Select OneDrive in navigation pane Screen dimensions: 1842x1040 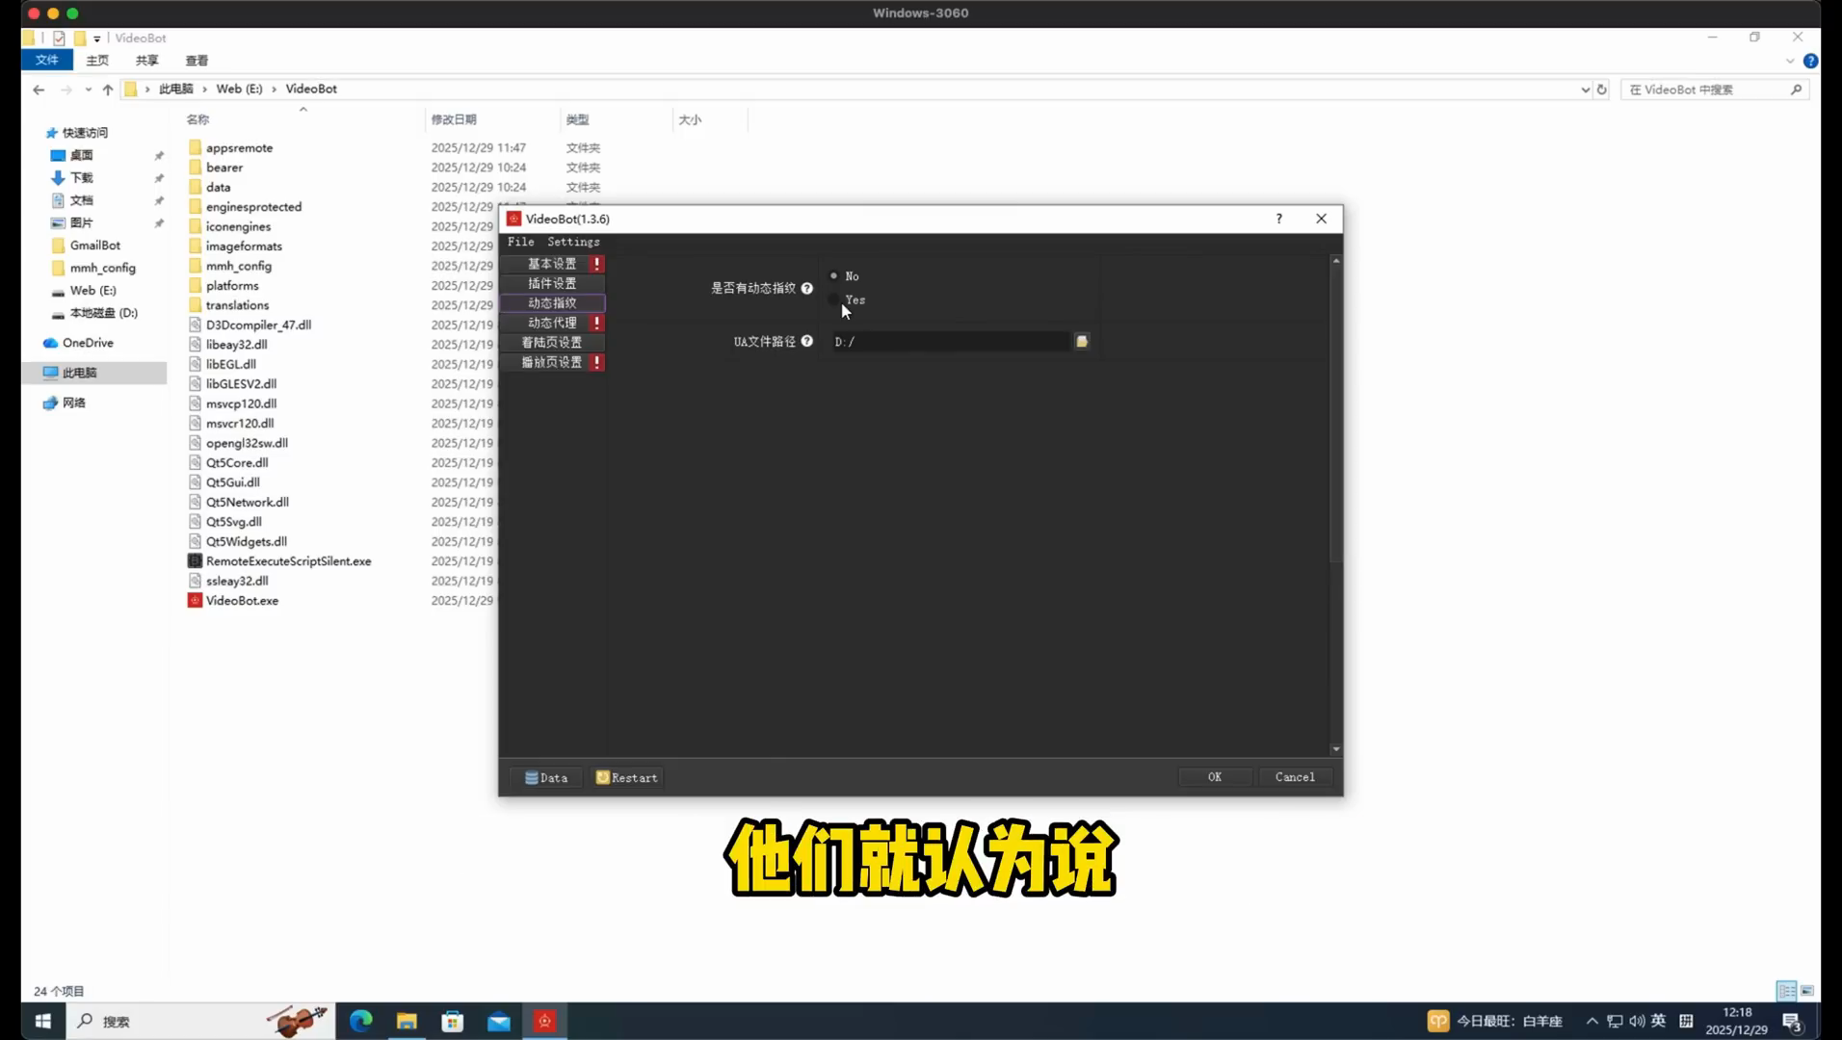(88, 343)
